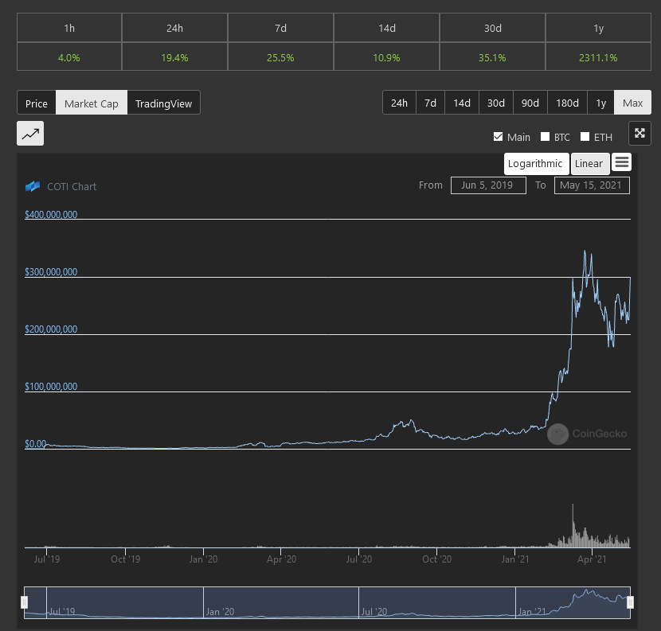The height and width of the screenshot is (631, 661).
Task: Click the navigator timeline overview
Action: point(327,602)
